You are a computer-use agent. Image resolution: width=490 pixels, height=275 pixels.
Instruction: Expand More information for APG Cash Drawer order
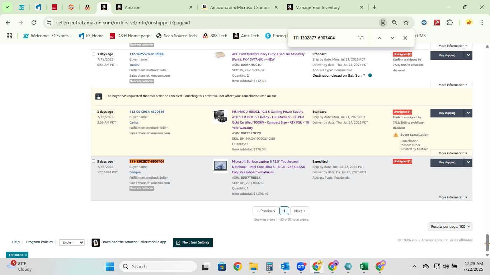tap(453, 85)
